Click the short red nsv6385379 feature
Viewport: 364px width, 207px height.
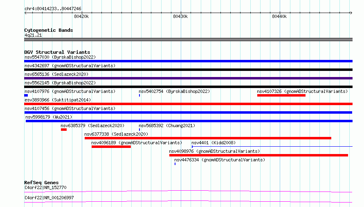click(x=64, y=130)
